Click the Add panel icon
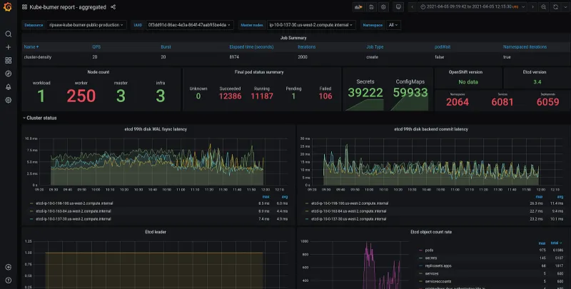Image resolution: width=571 pixels, height=289 pixels. [359, 7]
